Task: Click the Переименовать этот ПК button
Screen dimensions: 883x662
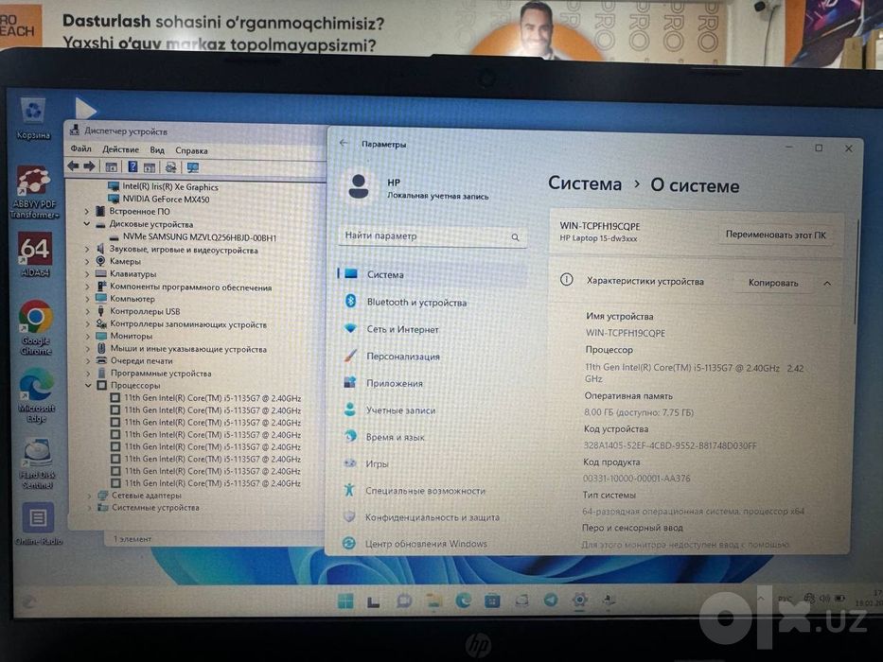Action: pyautogui.click(x=775, y=235)
